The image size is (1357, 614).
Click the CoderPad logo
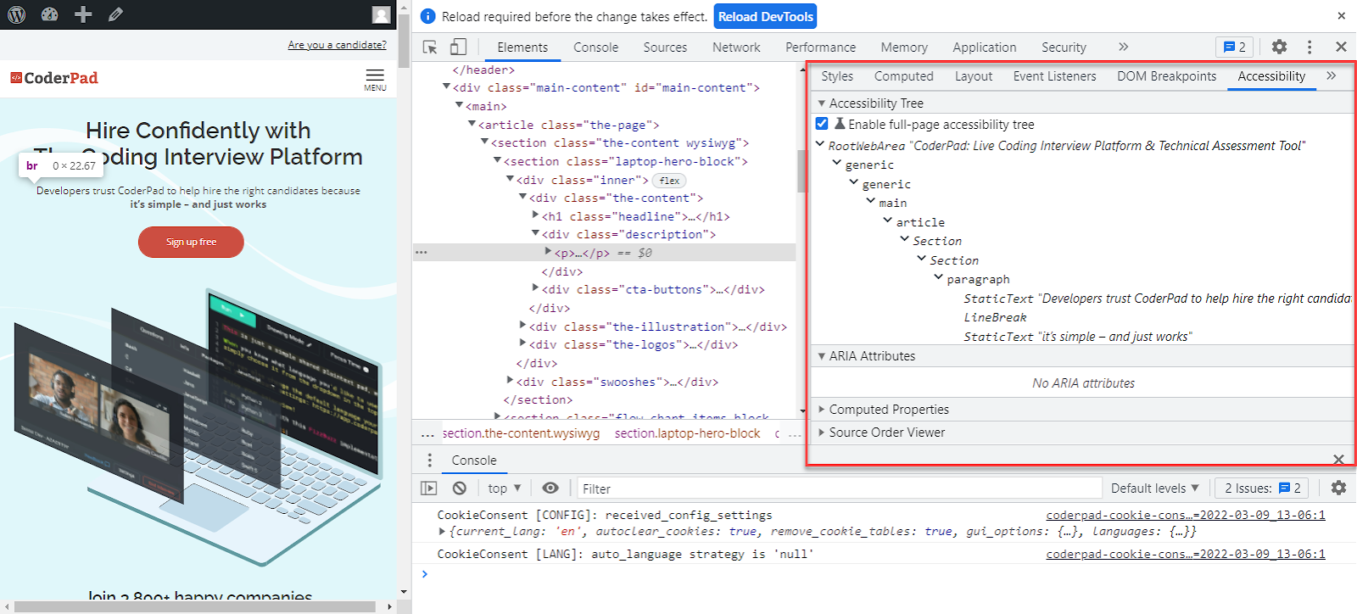point(54,78)
